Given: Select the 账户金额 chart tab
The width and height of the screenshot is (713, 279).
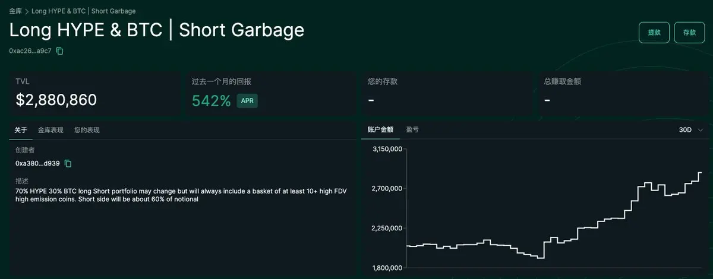Looking at the screenshot, I should pyautogui.click(x=380, y=129).
